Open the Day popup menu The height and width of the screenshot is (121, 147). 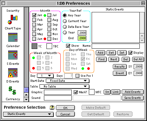(45, 76)
